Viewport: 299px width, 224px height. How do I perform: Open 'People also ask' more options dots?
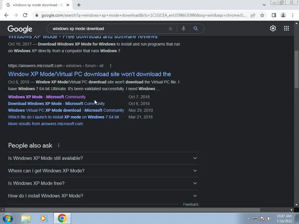(59, 146)
